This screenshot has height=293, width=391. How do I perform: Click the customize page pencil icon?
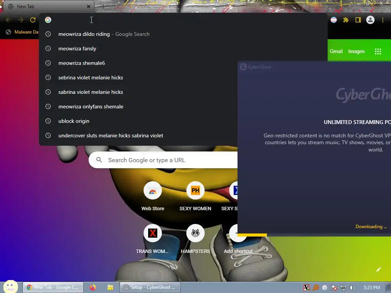pyautogui.click(x=378, y=269)
